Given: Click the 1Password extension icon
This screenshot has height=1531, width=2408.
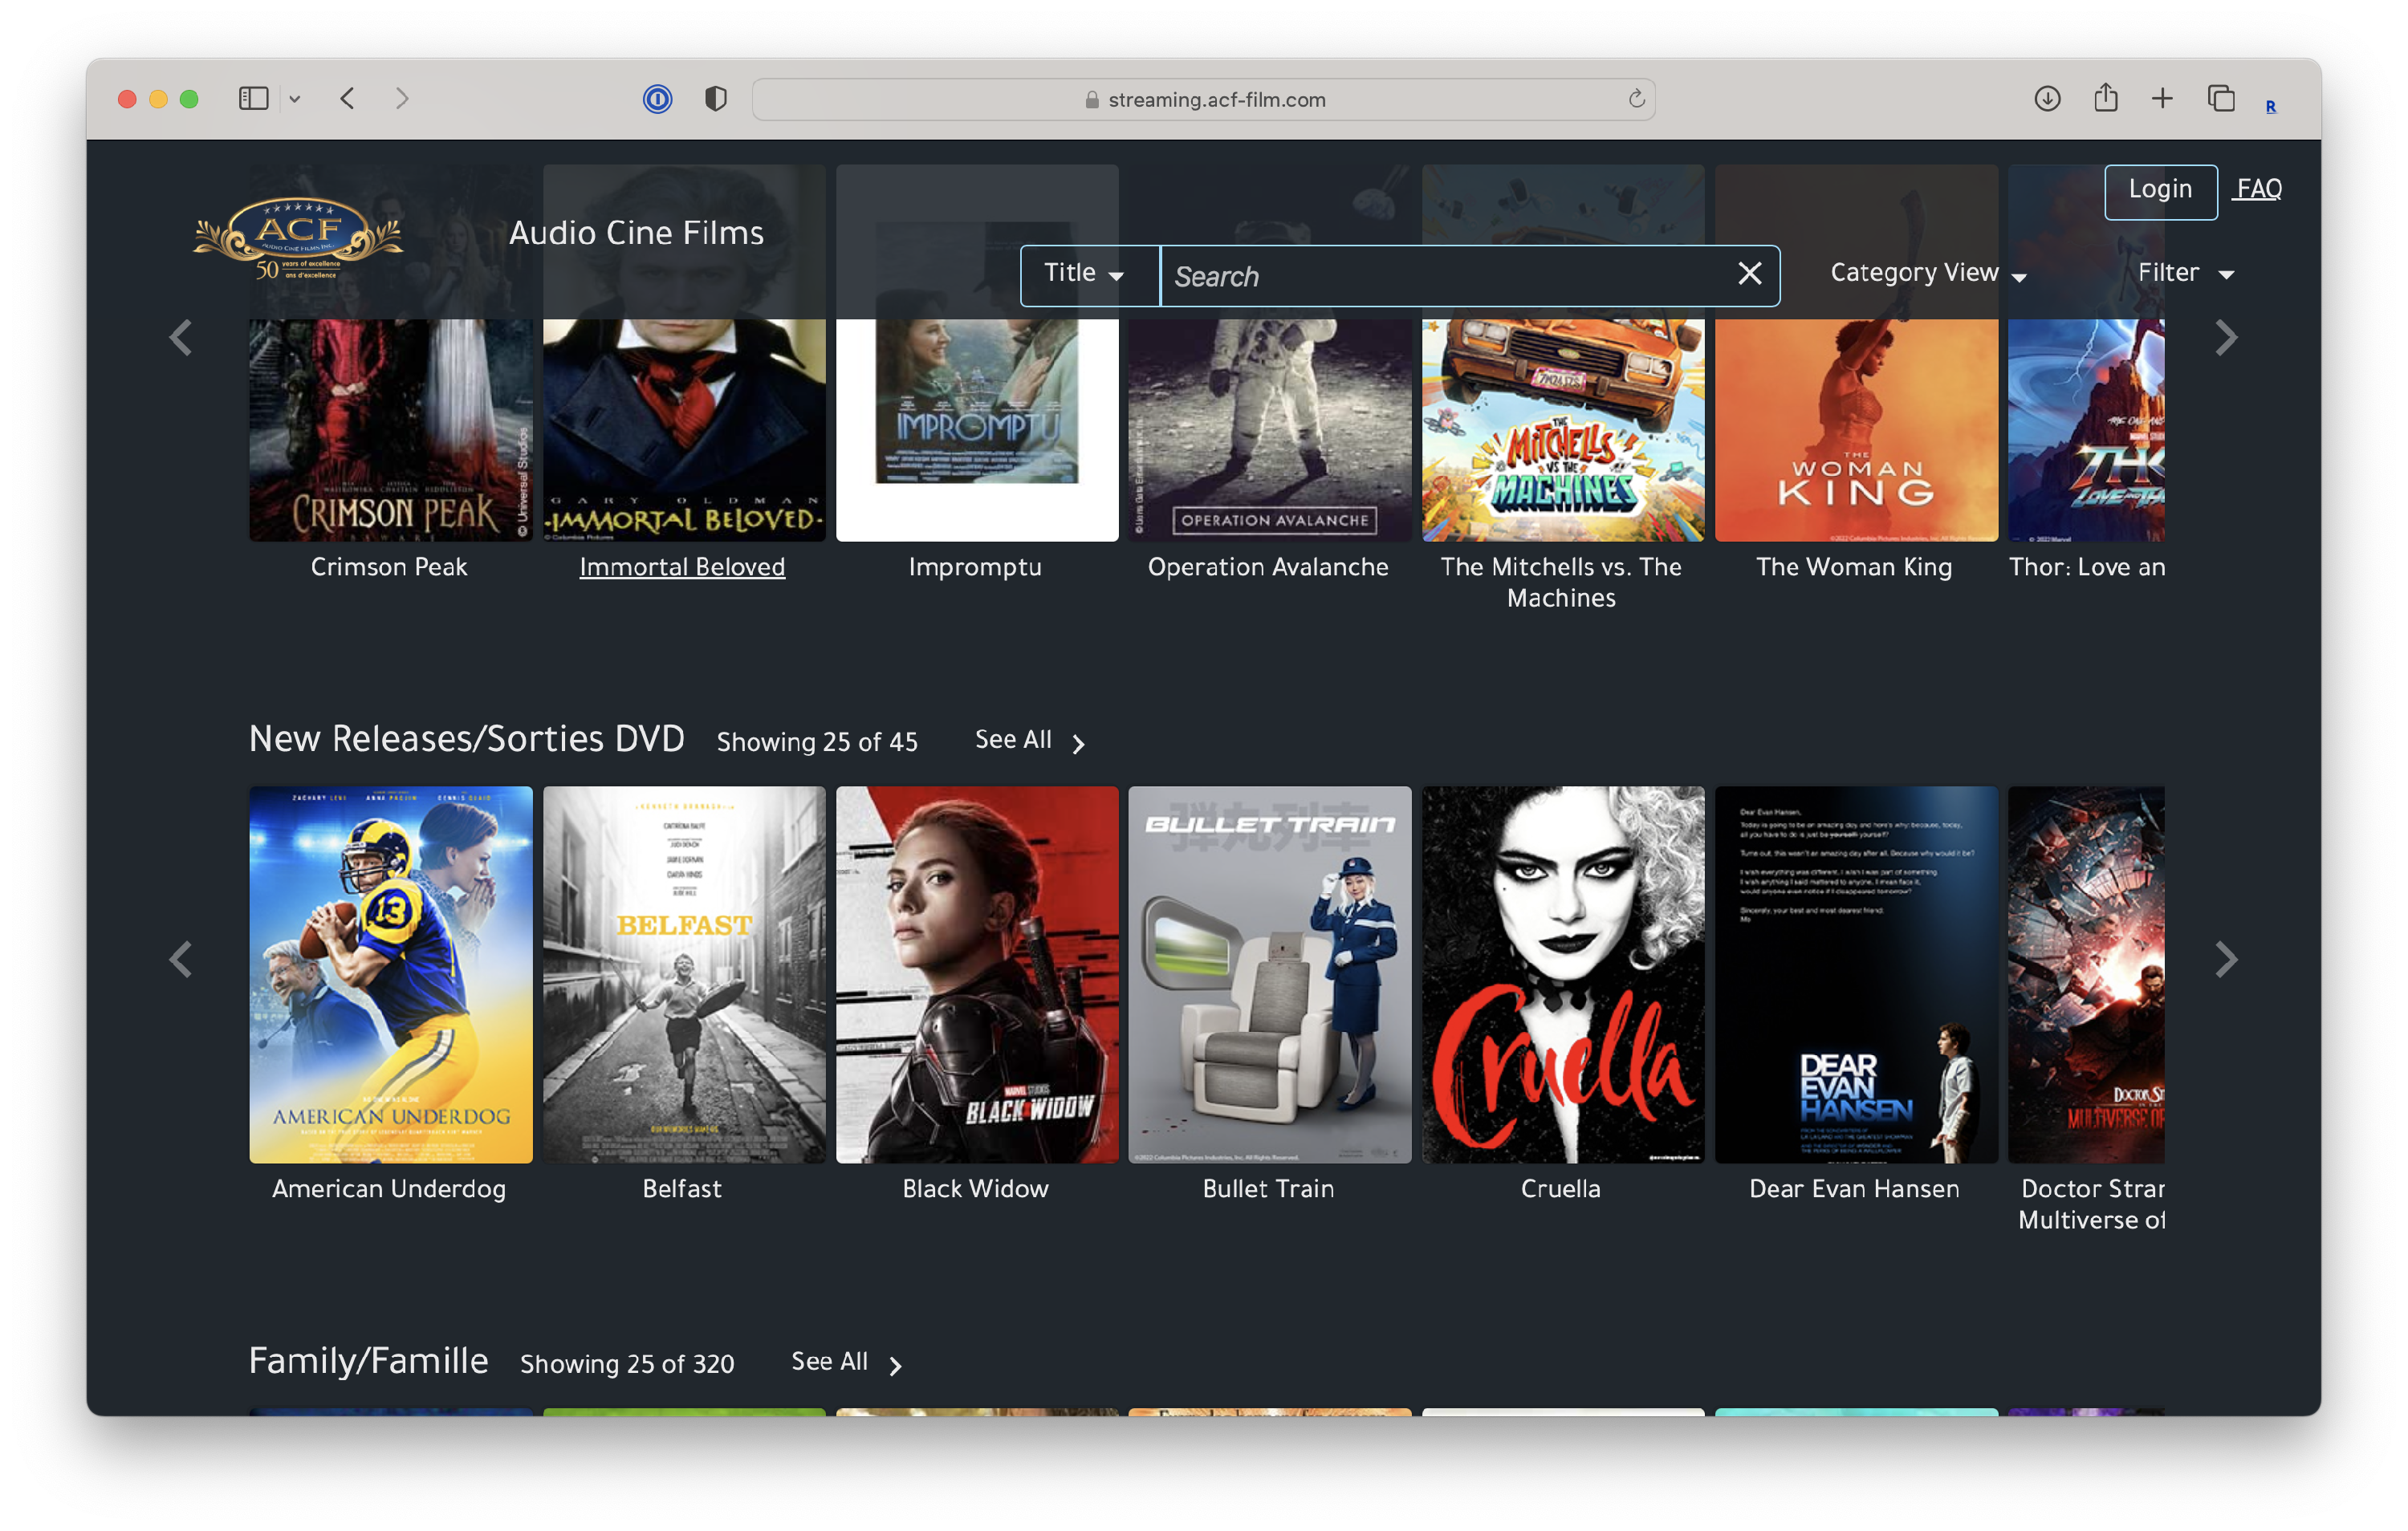Looking at the screenshot, I should coord(657,99).
